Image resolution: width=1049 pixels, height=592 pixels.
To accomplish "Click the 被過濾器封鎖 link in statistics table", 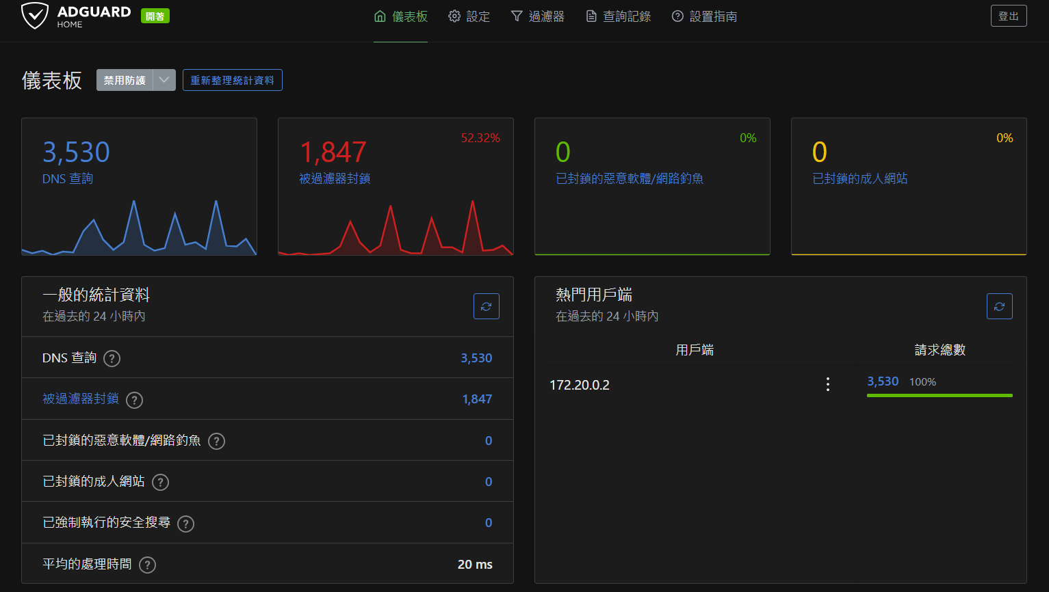I will pyautogui.click(x=81, y=399).
